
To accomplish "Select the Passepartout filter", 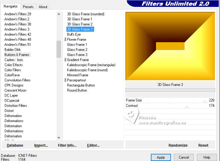I will tap(76, 80).
